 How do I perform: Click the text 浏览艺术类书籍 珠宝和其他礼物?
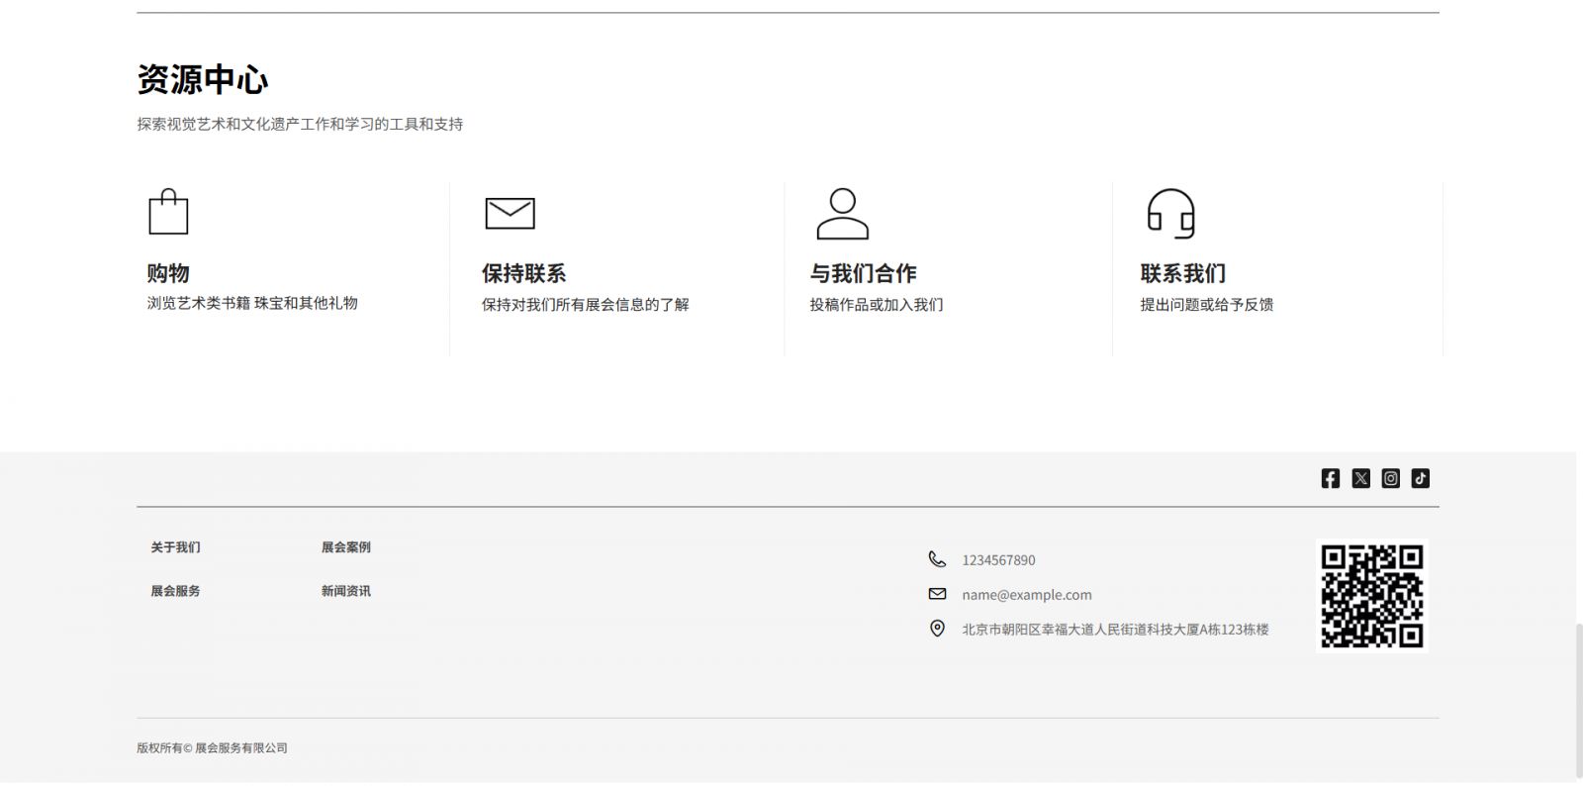[252, 303]
